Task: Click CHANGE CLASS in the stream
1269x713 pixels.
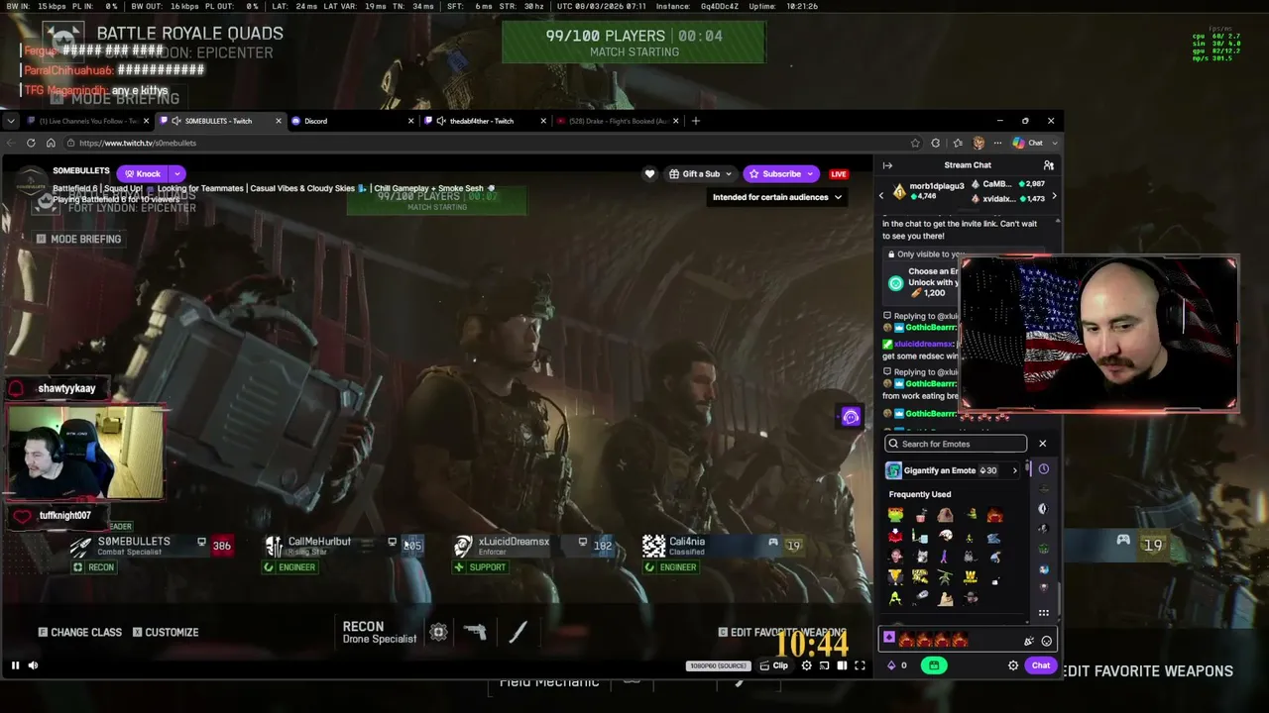Action: 79,632
